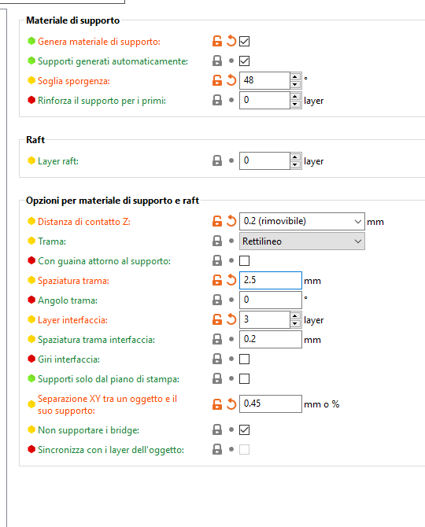Reset Soglia sporgenza with its orange arrow
Viewport: 425px width, 527px height.
click(x=231, y=80)
